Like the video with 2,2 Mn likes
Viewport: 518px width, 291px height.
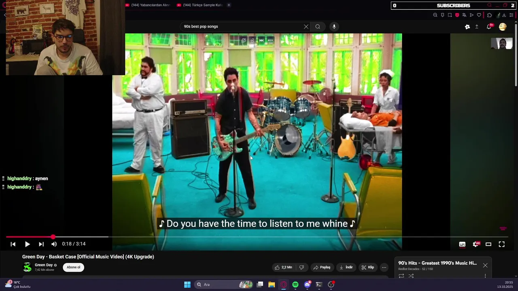(x=283, y=267)
